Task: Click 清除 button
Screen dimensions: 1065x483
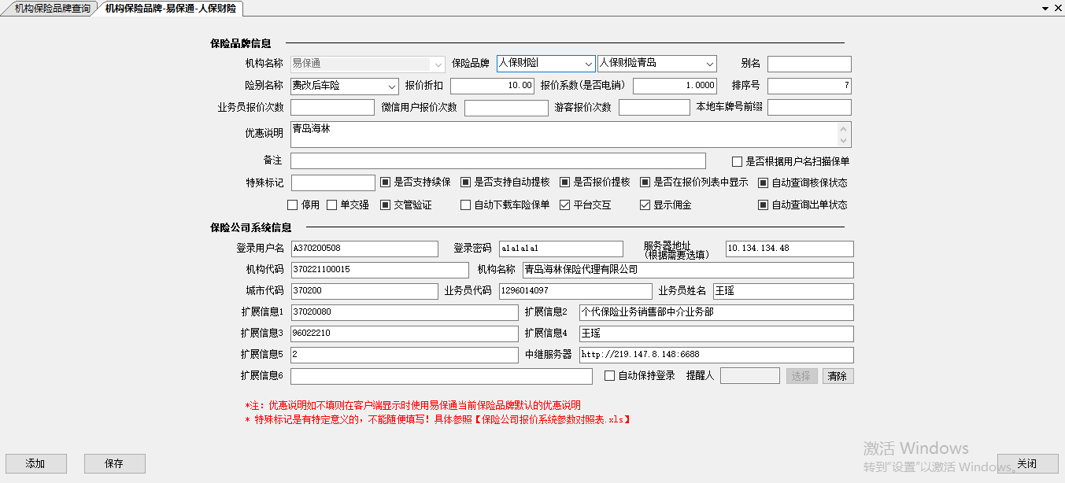Action: [x=838, y=376]
